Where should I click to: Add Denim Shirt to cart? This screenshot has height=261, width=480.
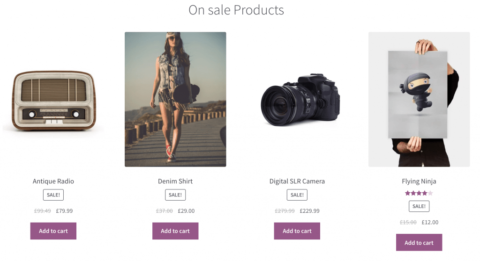pos(175,231)
